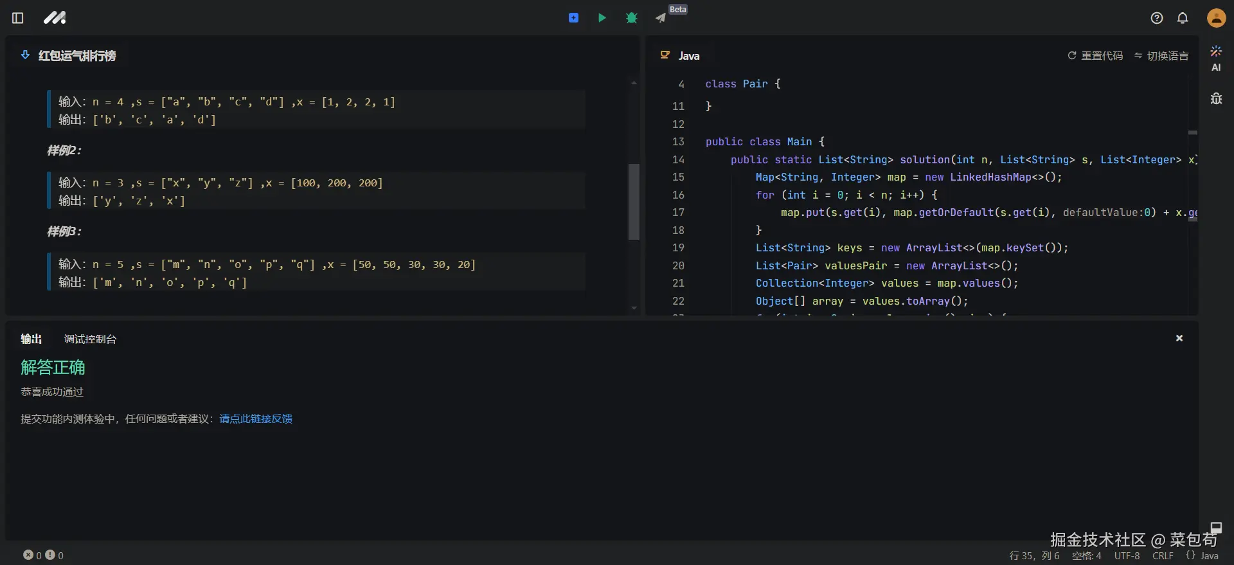Open the debug tool icon in right sidebar
1234x565 pixels.
1216,98
